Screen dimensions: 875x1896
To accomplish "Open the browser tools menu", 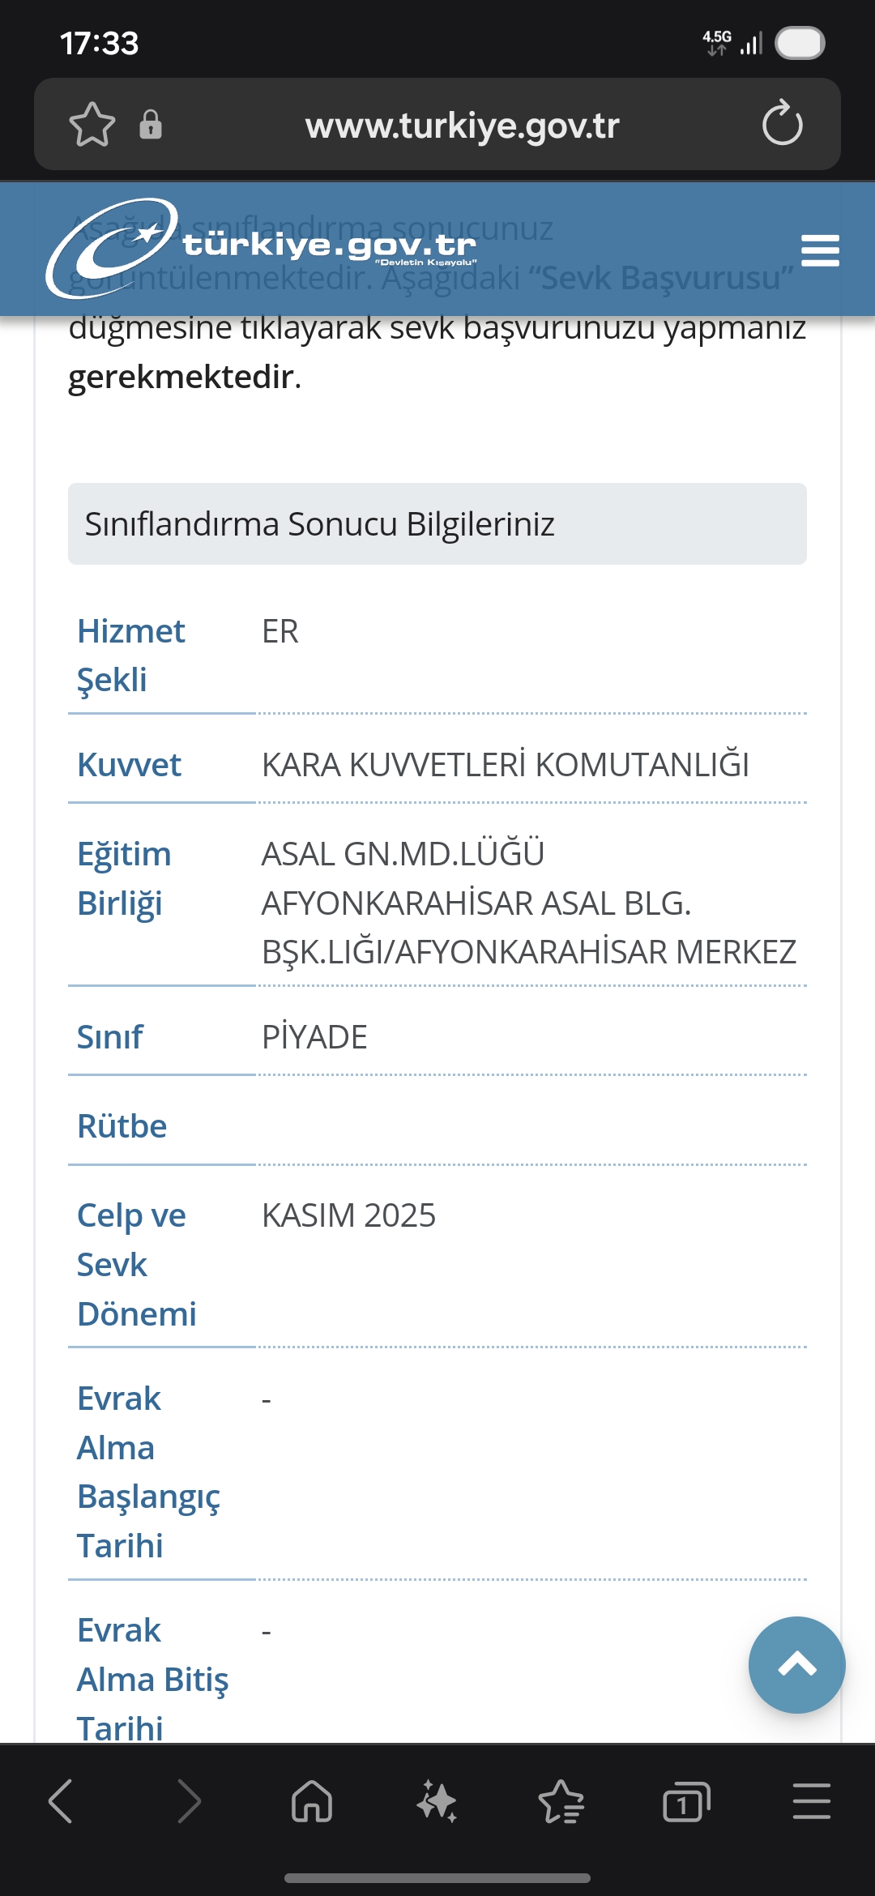I will pos(811,1801).
